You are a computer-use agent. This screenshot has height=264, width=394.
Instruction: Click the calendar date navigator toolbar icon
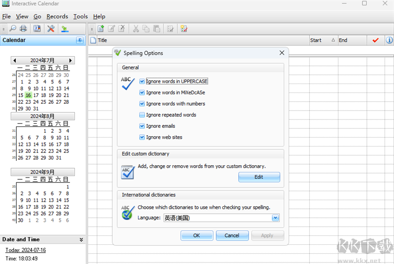click(x=37, y=29)
